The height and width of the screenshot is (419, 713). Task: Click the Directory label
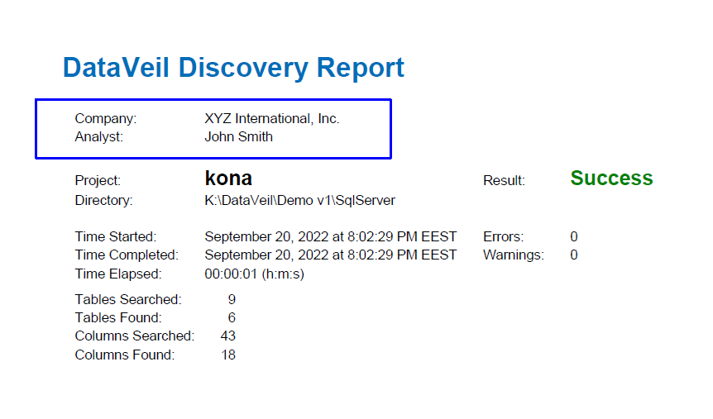click(x=103, y=201)
